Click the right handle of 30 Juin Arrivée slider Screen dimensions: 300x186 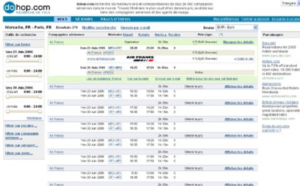40,111
